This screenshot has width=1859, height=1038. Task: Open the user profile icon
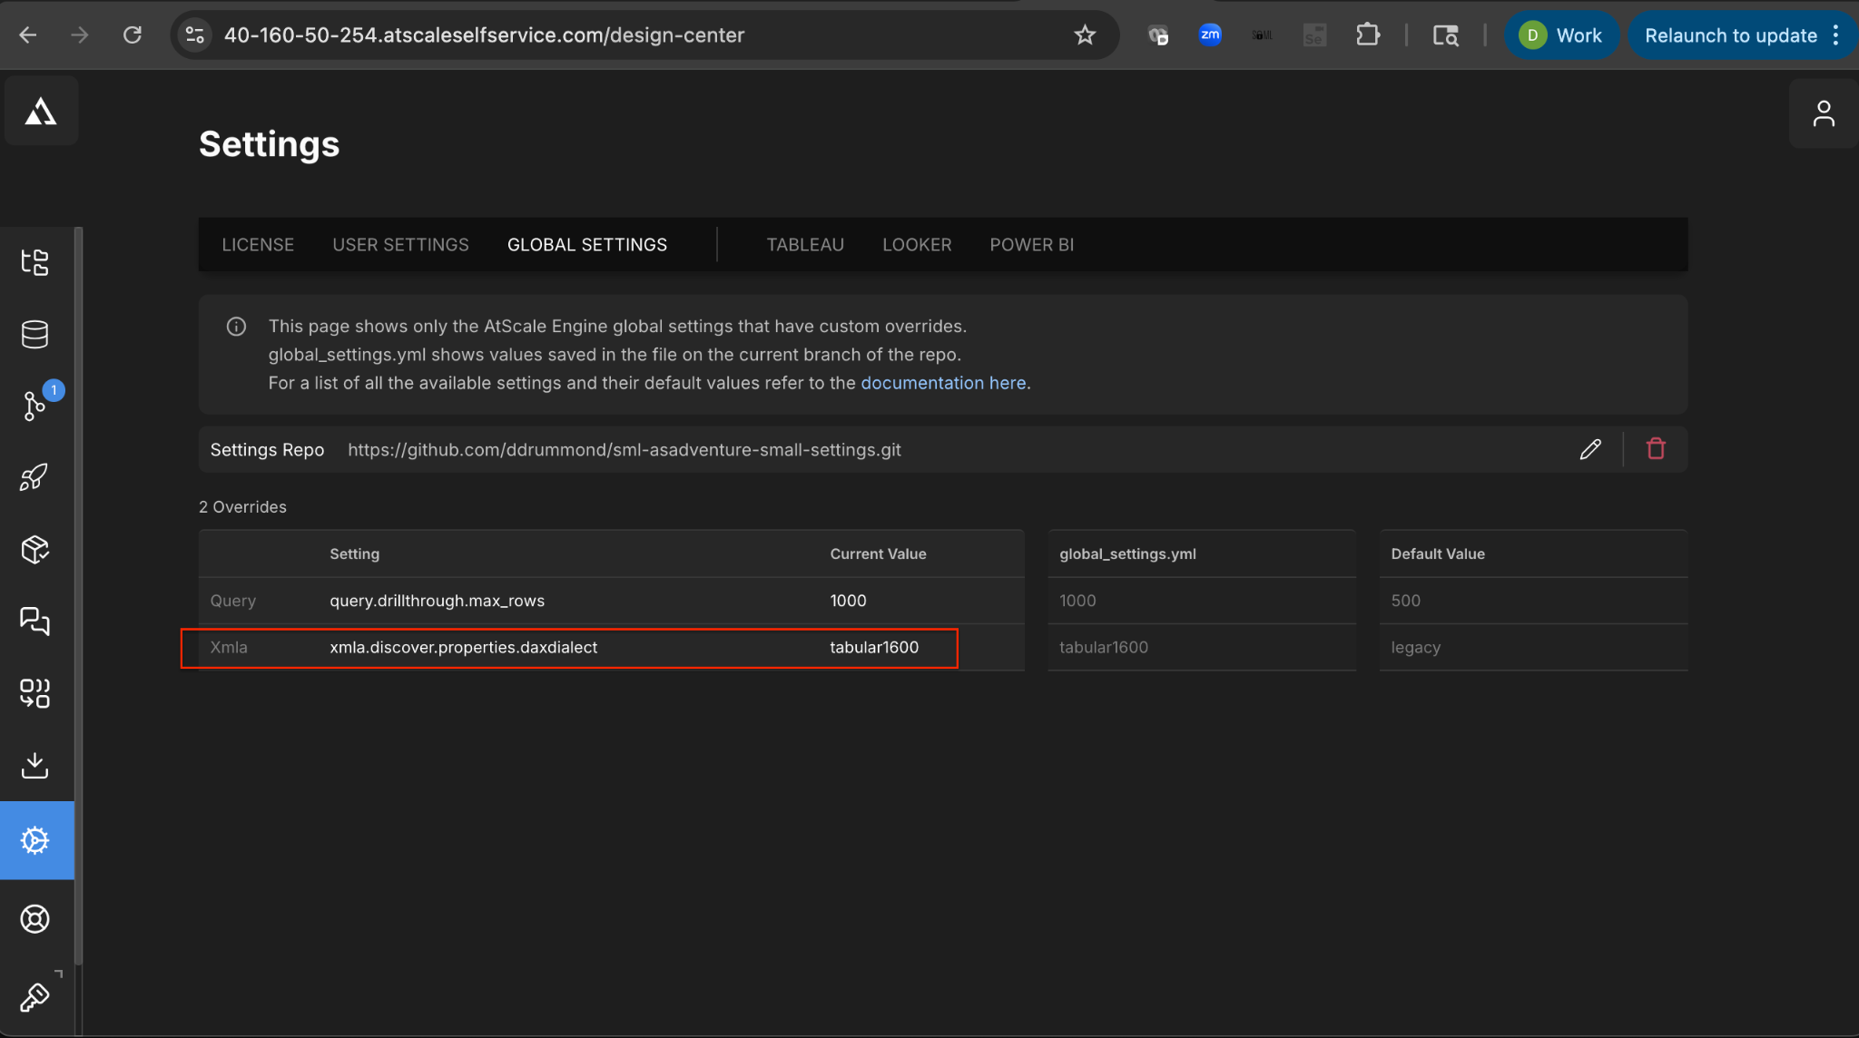pyautogui.click(x=1824, y=113)
